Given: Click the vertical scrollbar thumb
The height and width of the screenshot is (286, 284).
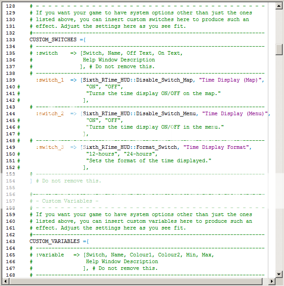Looking at the screenshot, I should [280, 48].
